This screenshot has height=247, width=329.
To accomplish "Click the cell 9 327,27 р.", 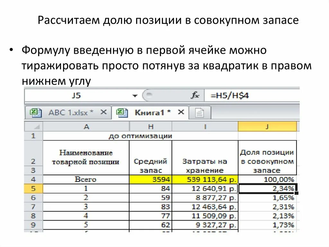I will [205, 225].
